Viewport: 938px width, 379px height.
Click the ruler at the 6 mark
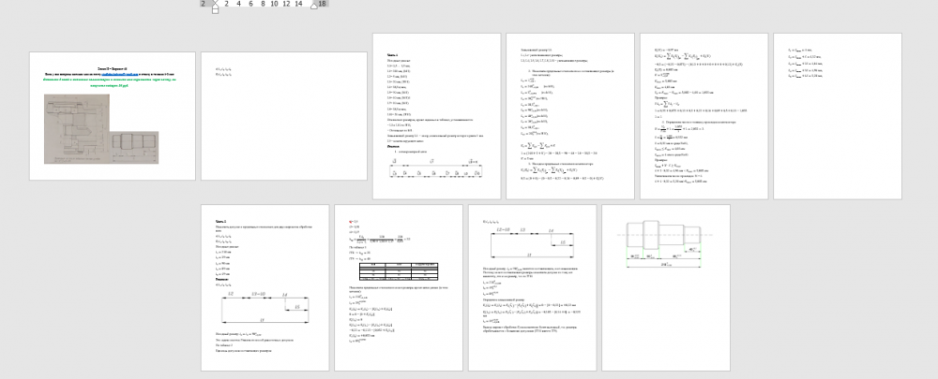click(x=250, y=4)
